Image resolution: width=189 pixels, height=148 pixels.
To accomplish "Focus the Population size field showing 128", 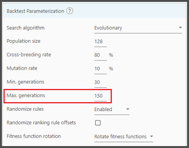I will (101, 42).
